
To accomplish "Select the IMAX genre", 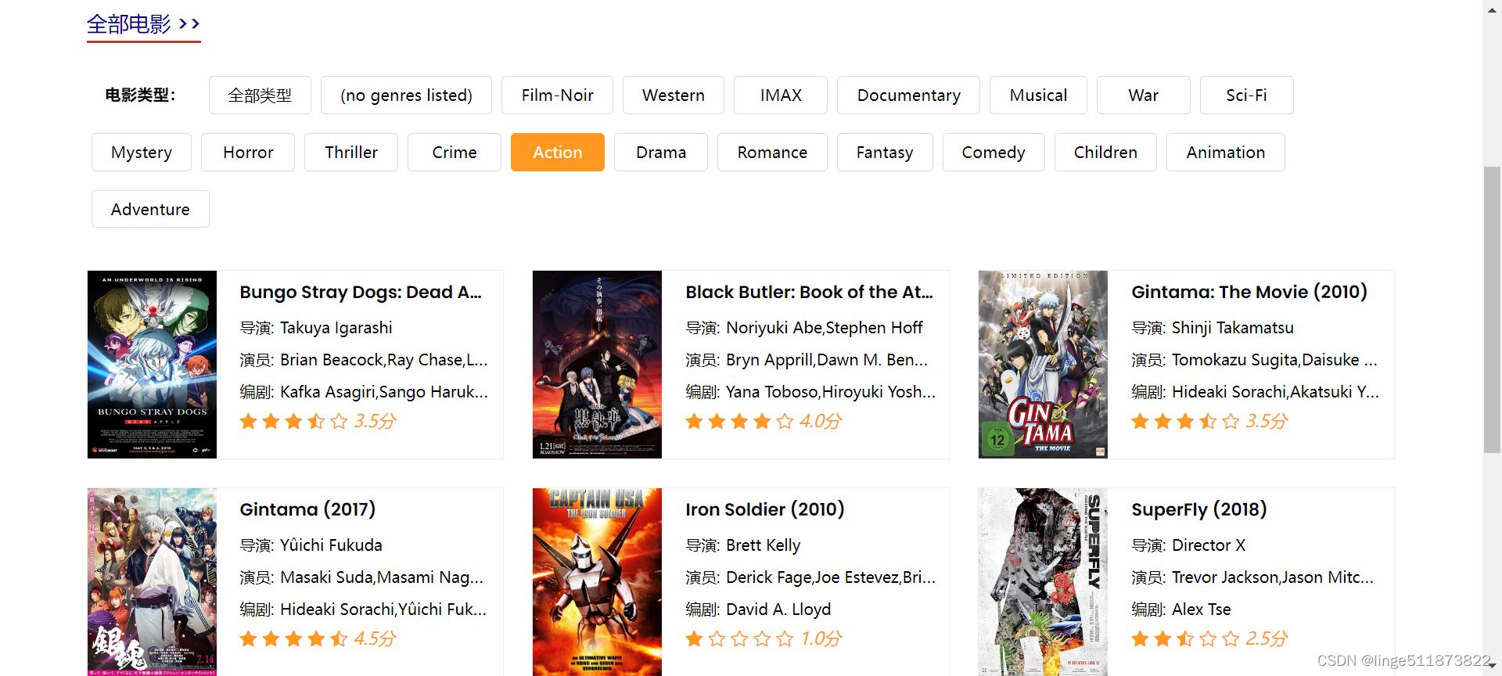I will pos(781,95).
